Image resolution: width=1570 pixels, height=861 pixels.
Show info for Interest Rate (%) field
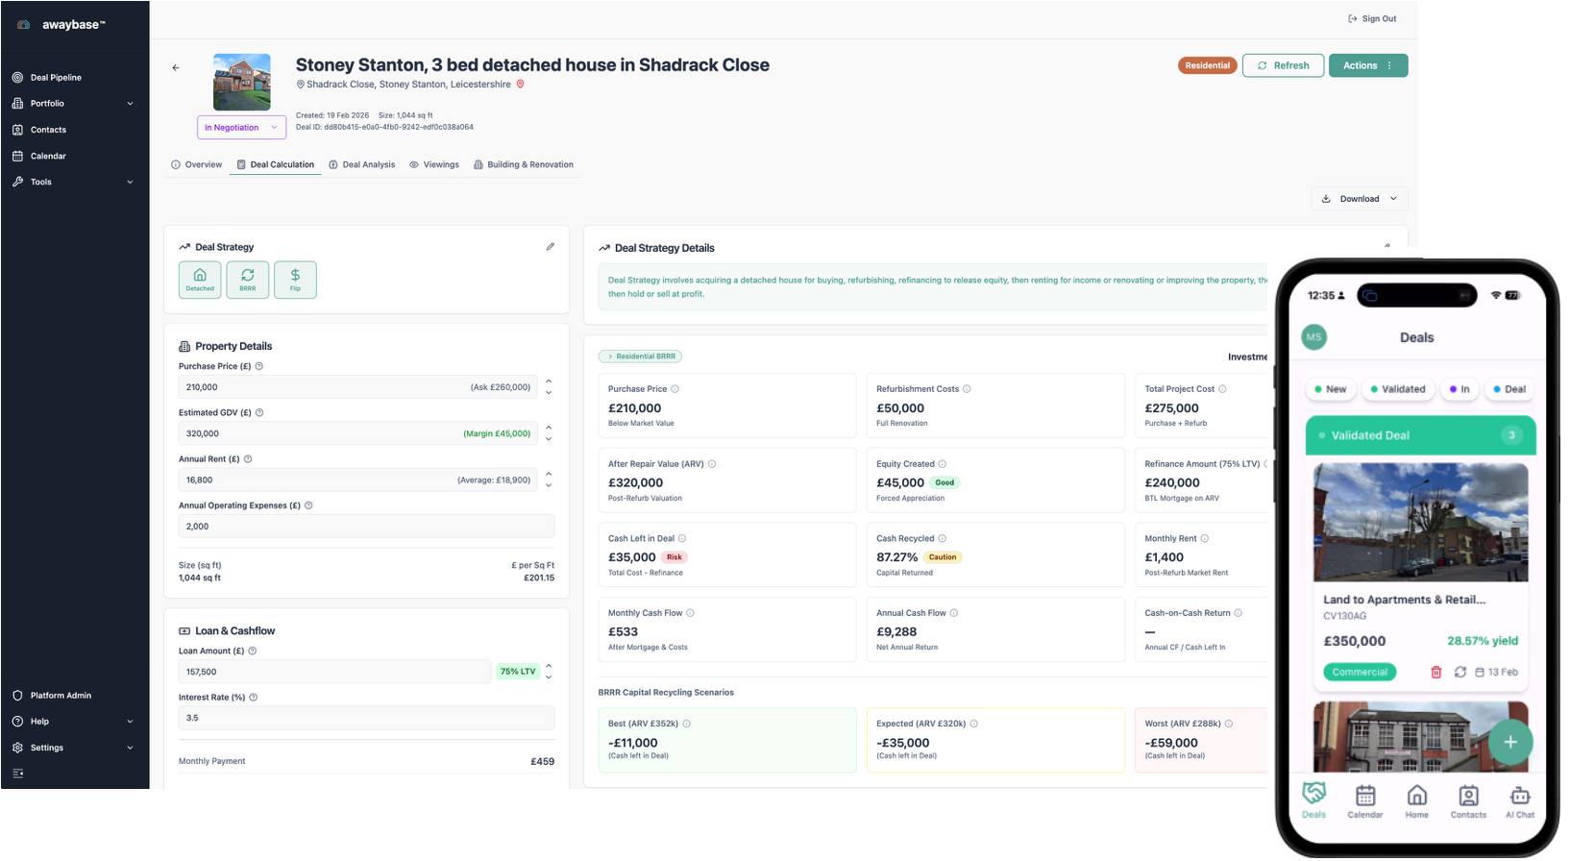pos(254,698)
